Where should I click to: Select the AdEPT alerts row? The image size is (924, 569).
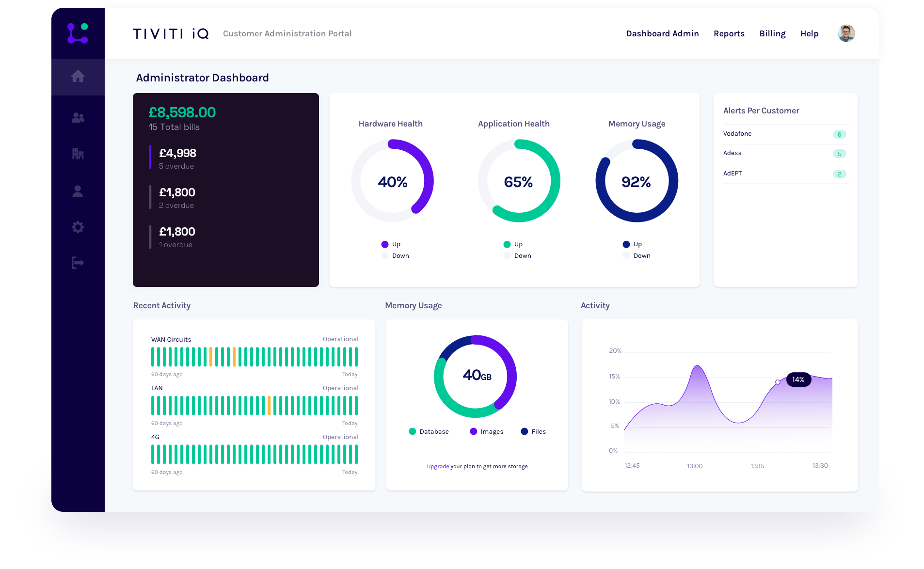785,174
